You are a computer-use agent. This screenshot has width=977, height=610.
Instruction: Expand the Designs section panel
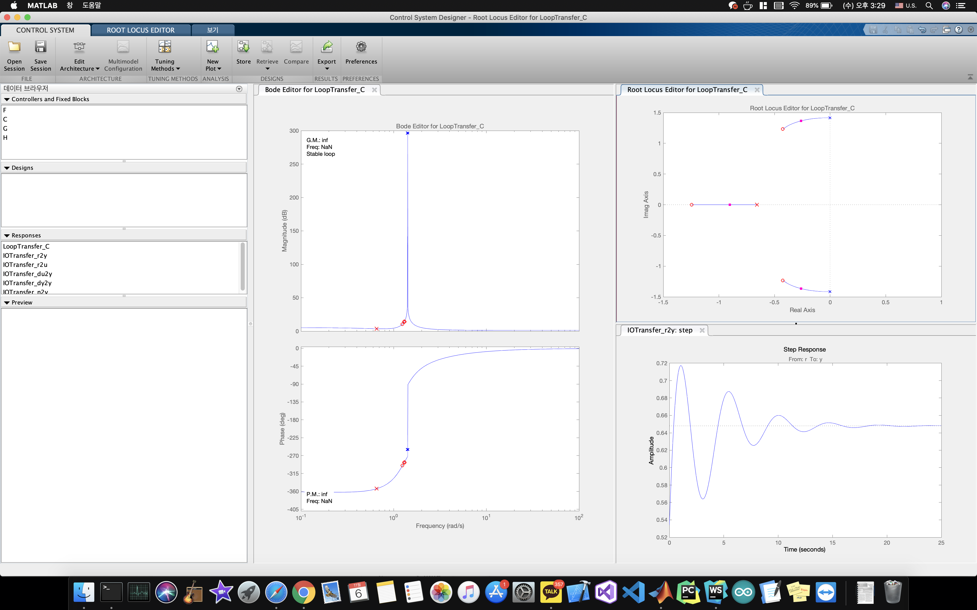(x=7, y=167)
